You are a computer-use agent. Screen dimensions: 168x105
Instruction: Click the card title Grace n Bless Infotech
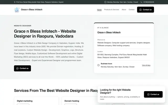coord(109,33)
